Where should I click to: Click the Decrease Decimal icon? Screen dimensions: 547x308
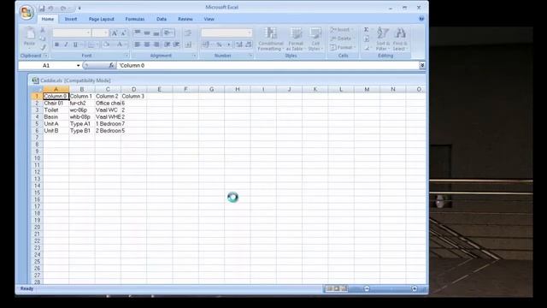[248, 44]
